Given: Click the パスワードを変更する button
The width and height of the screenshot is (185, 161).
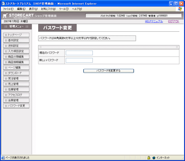Looking at the screenshot, I should click(x=109, y=71).
